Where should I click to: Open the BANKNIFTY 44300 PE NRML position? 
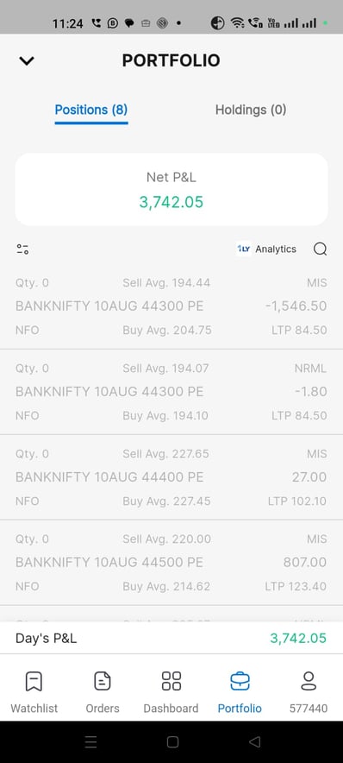point(171,392)
